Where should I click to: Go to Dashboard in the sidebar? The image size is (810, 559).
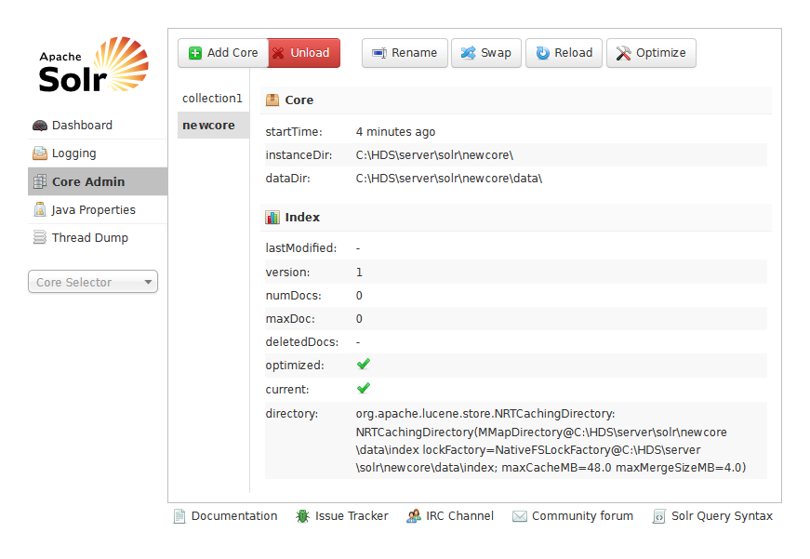pos(98,126)
